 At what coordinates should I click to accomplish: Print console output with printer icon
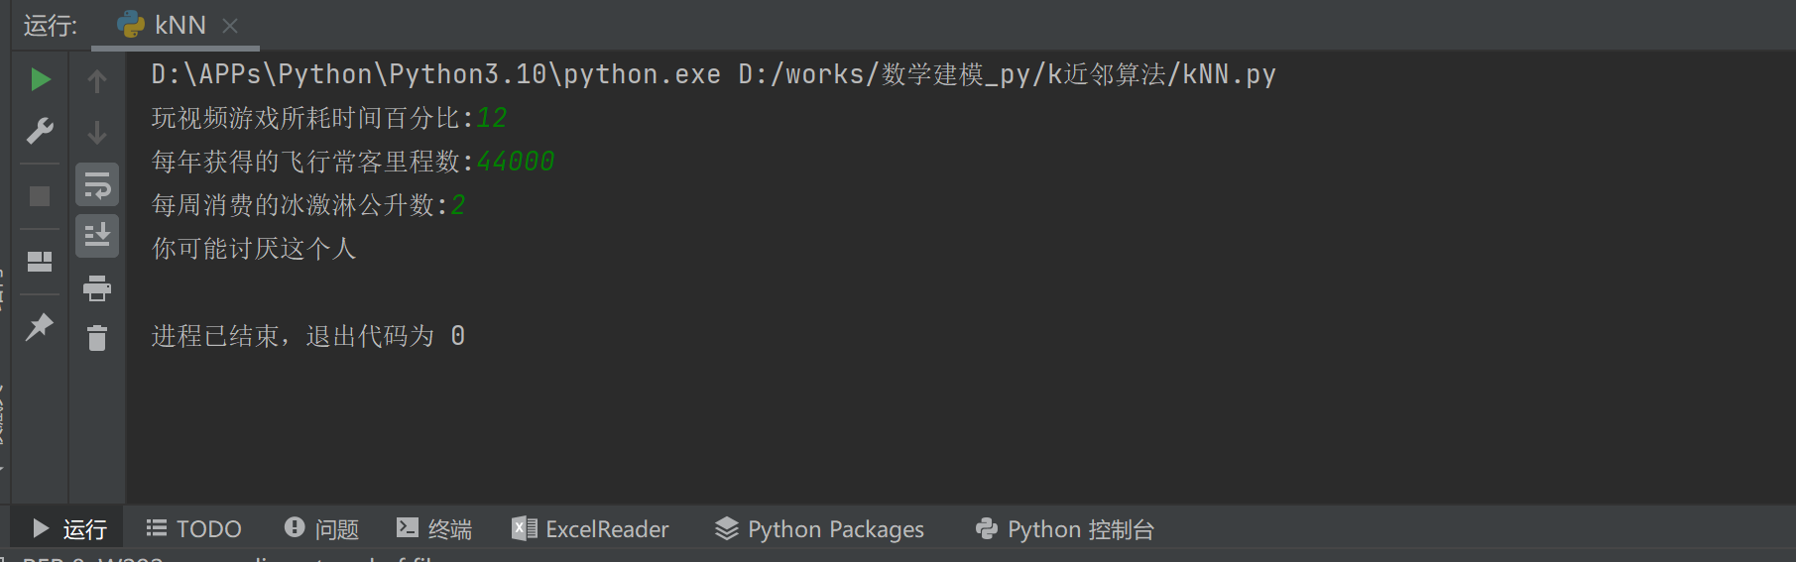pos(97,288)
